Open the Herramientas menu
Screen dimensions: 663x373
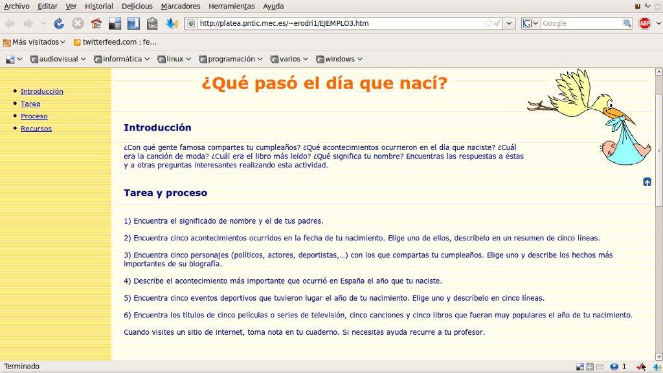point(231,6)
